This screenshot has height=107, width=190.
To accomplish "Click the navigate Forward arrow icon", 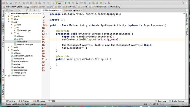I will [48, 3].
